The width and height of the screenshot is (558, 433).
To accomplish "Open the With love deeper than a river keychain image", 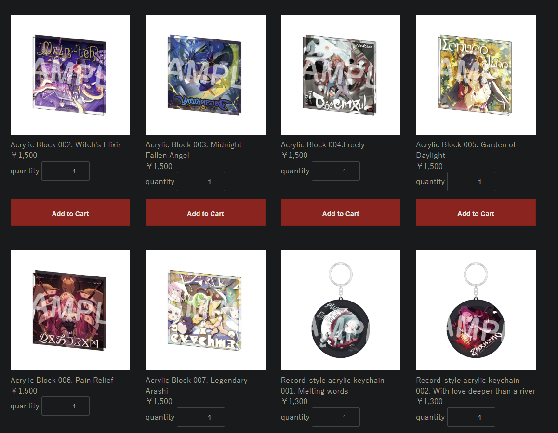I will 476,310.
